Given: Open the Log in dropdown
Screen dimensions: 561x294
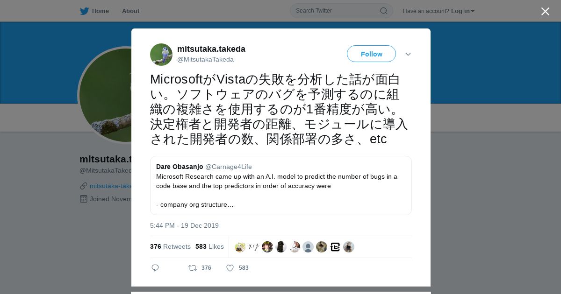Looking at the screenshot, I should (x=462, y=11).
